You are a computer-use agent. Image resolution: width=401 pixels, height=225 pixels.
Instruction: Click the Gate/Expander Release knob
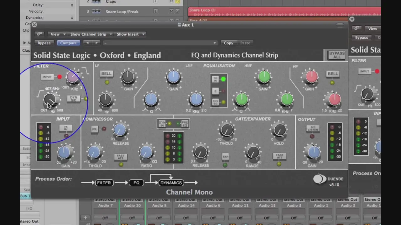coord(200,153)
